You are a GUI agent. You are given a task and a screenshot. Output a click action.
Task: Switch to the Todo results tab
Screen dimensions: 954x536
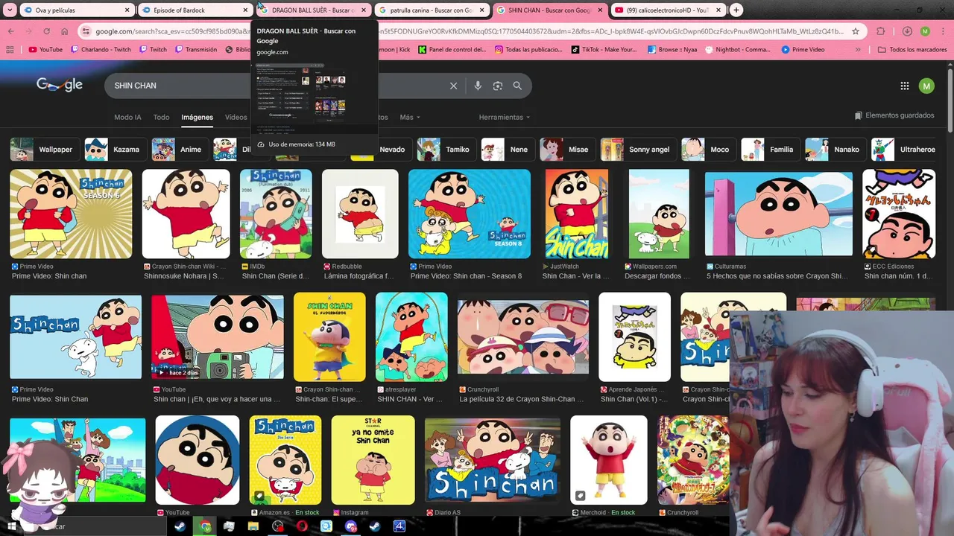161,117
